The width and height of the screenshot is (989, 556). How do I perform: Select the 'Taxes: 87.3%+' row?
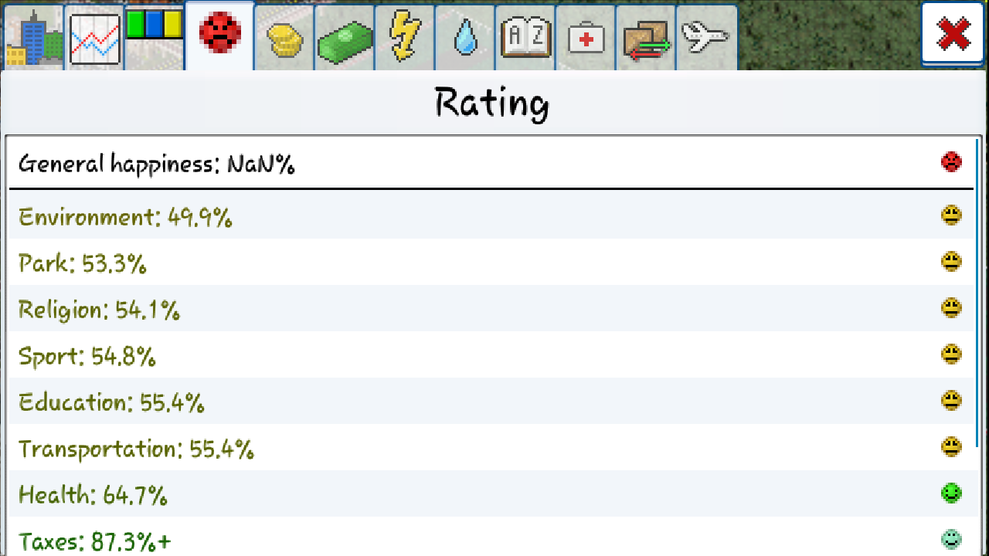[x=491, y=537]
